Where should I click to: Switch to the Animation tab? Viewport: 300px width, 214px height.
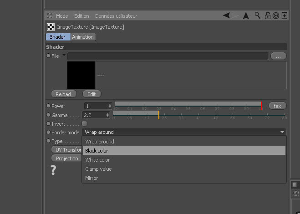tap(83, 37)
